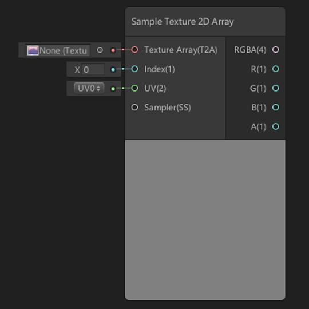Click the X label of Index slot
This screenshot has height=309, width=309.
click(x=77, y=70)
